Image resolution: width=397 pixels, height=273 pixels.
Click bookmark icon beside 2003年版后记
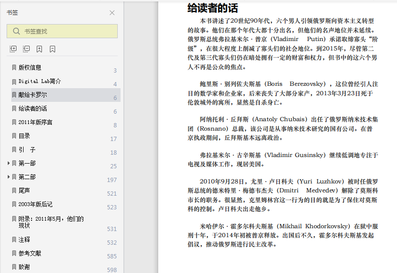click(14, 204)
